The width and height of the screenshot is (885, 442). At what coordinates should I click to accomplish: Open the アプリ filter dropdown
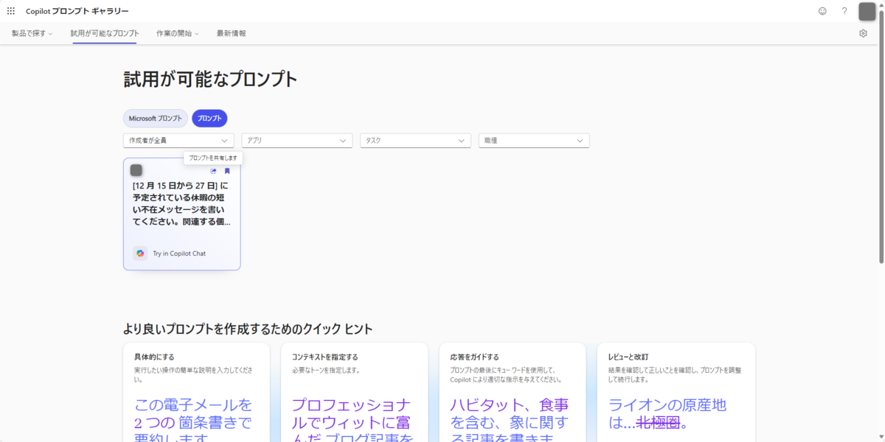[296, 140]
